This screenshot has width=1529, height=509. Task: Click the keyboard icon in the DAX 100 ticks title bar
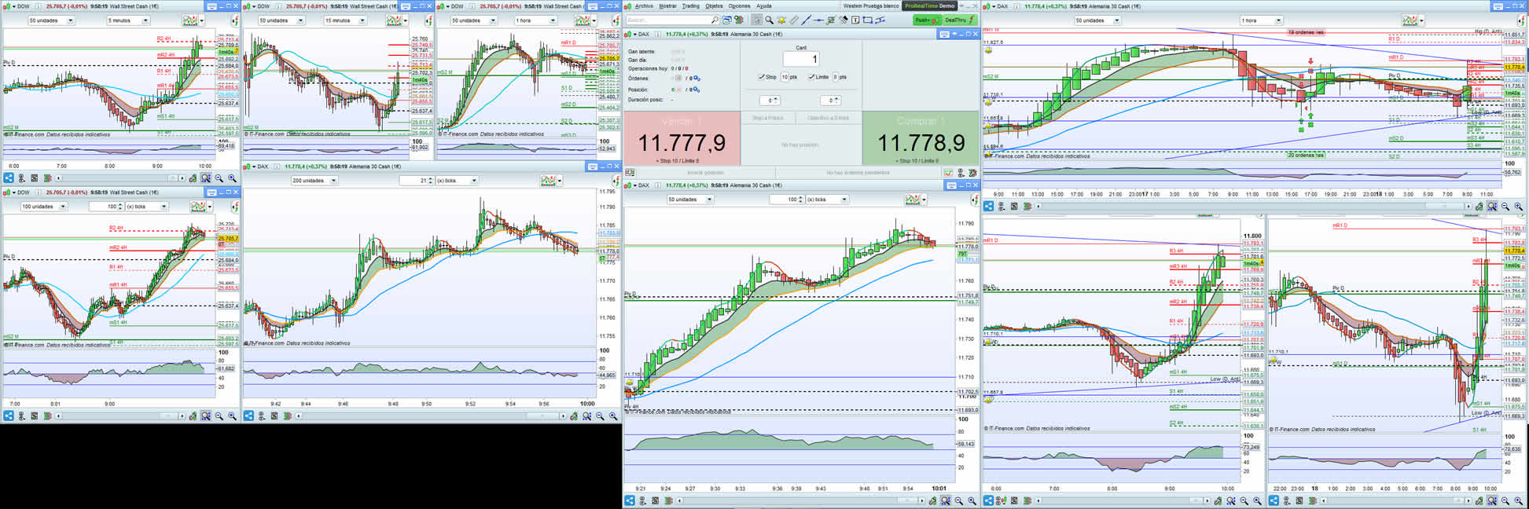point(951,185)
